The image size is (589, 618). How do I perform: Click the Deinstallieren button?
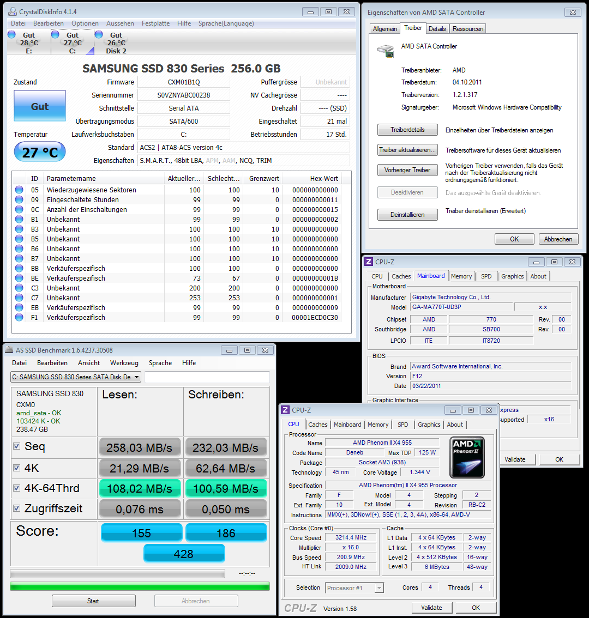(x=407, y=214)
